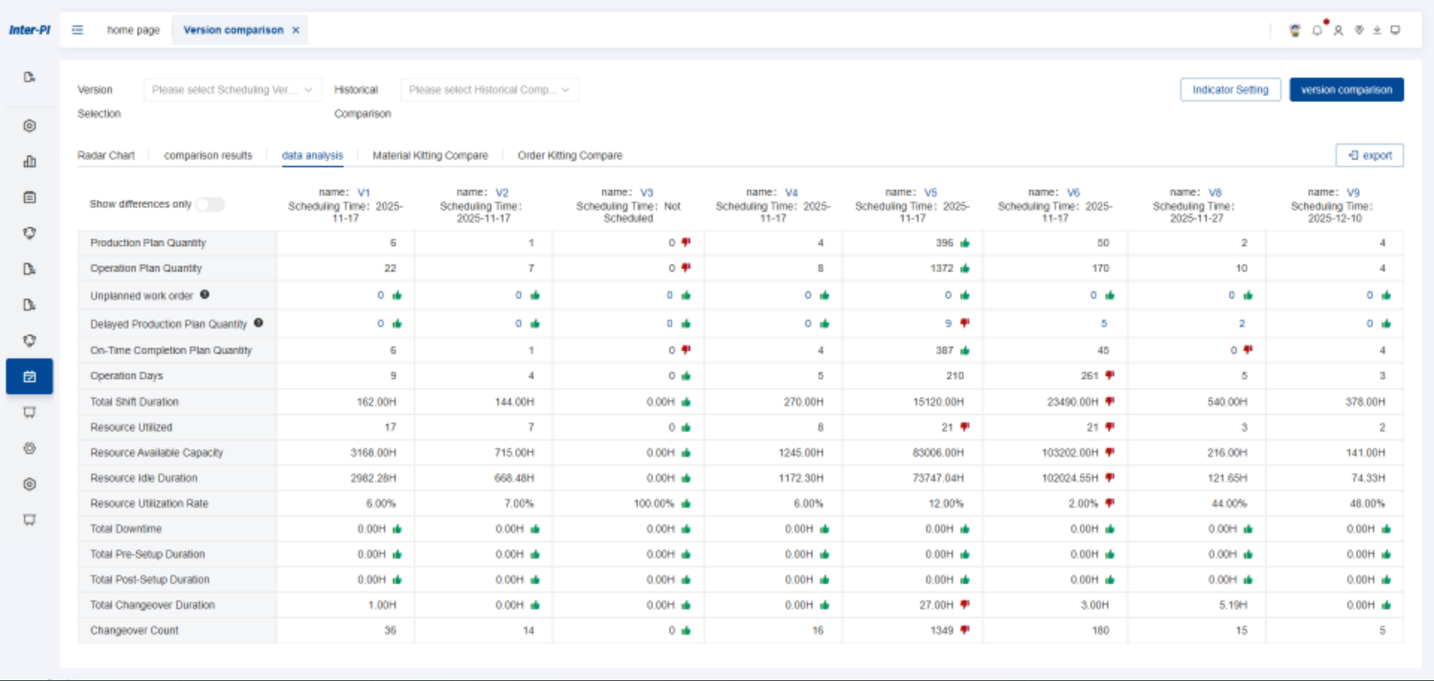Open the Material Kitting Compare tab

point(430,155)
